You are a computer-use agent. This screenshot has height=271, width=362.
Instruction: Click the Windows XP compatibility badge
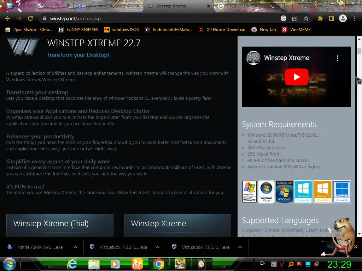[x=249, y=192]
